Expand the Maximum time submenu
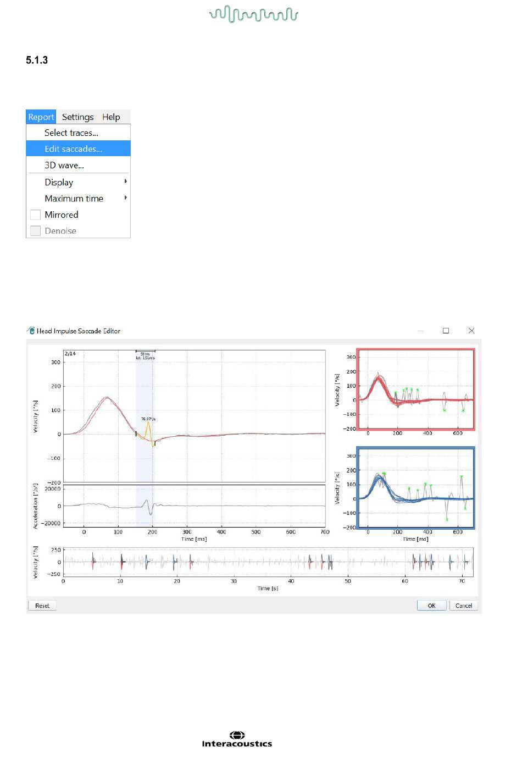 [78, 199]
